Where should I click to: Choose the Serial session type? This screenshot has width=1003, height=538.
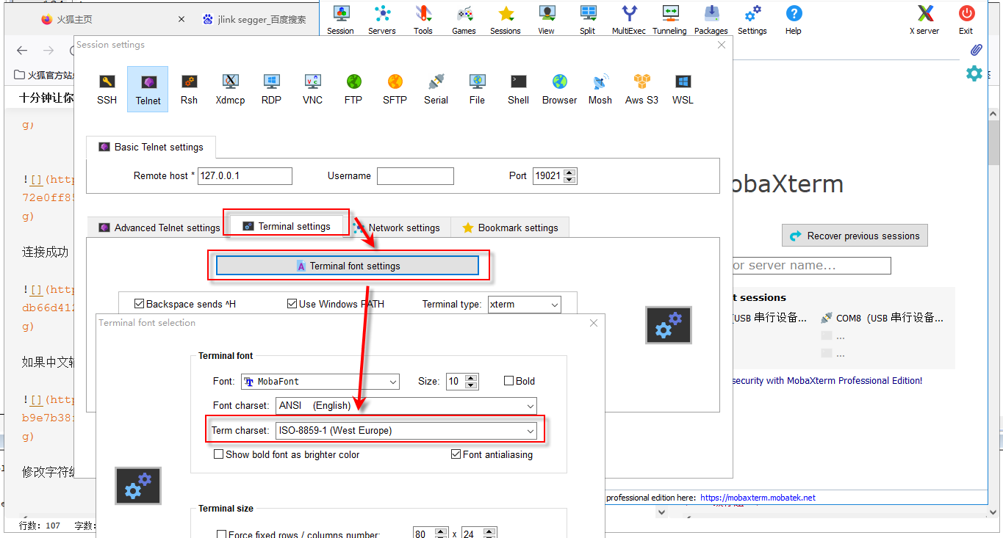[436, 89]
